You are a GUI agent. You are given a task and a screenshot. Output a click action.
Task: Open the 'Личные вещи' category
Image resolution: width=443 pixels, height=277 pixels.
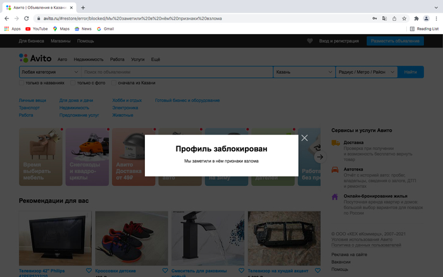[32, 101]
